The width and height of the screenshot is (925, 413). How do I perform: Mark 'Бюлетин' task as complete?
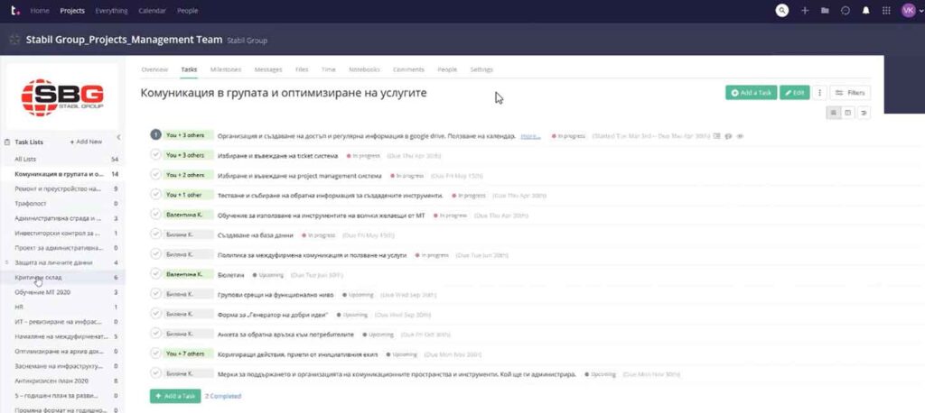coord(155,274)
